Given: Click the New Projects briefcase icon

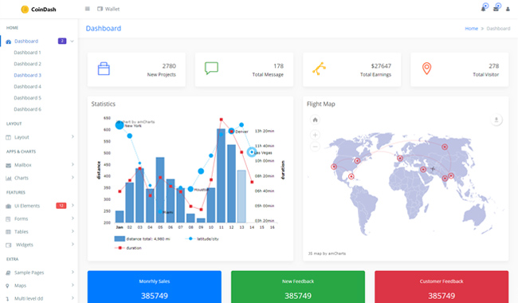Looking at the screenshot, I should coord(104,69).
